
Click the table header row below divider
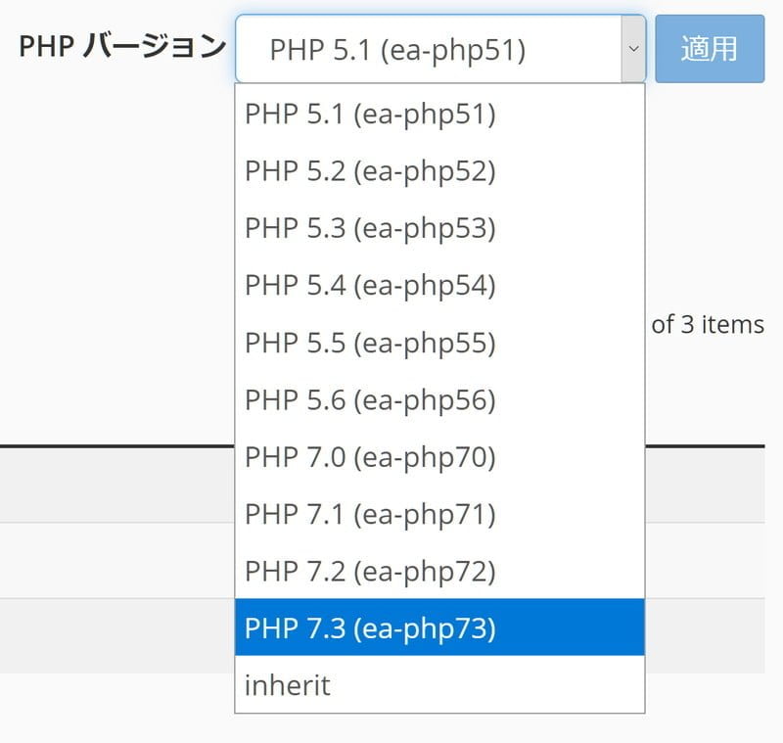click(116, 485)
